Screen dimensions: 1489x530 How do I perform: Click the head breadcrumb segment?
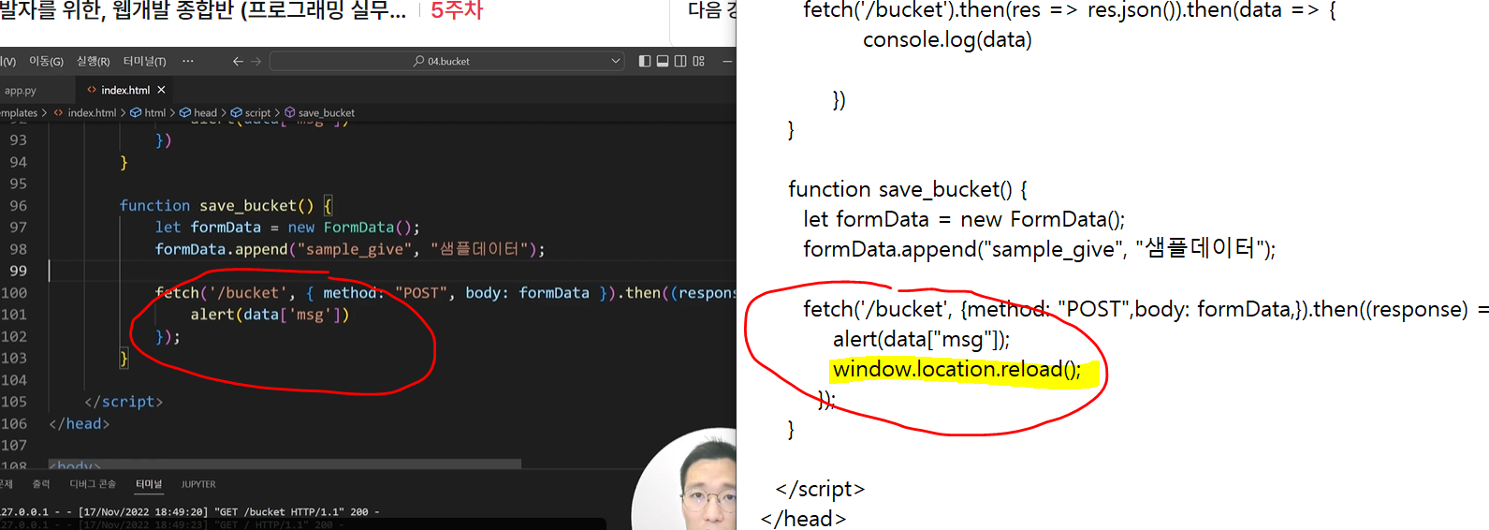pyautogui.click(x=206, y=112)
